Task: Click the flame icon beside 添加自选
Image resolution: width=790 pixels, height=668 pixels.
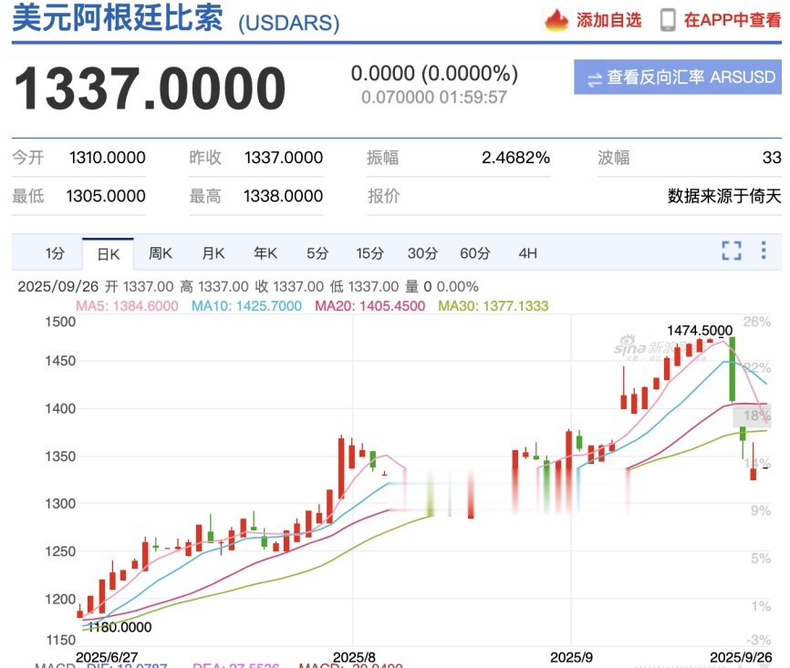Action: pyautogui.click(x=556, y=20)
